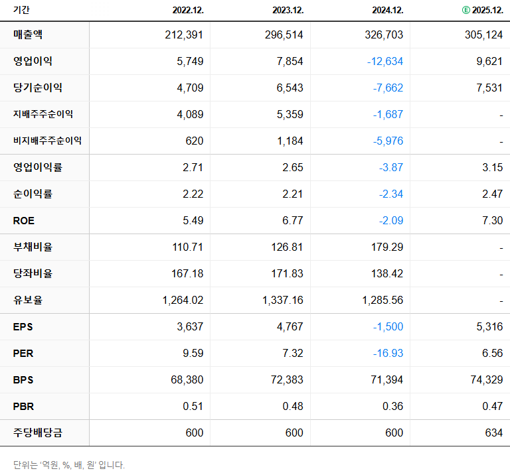Click the -1,687 controlling interest value
The width and height of the screenshot is (510, 475).
click(388, 114)
